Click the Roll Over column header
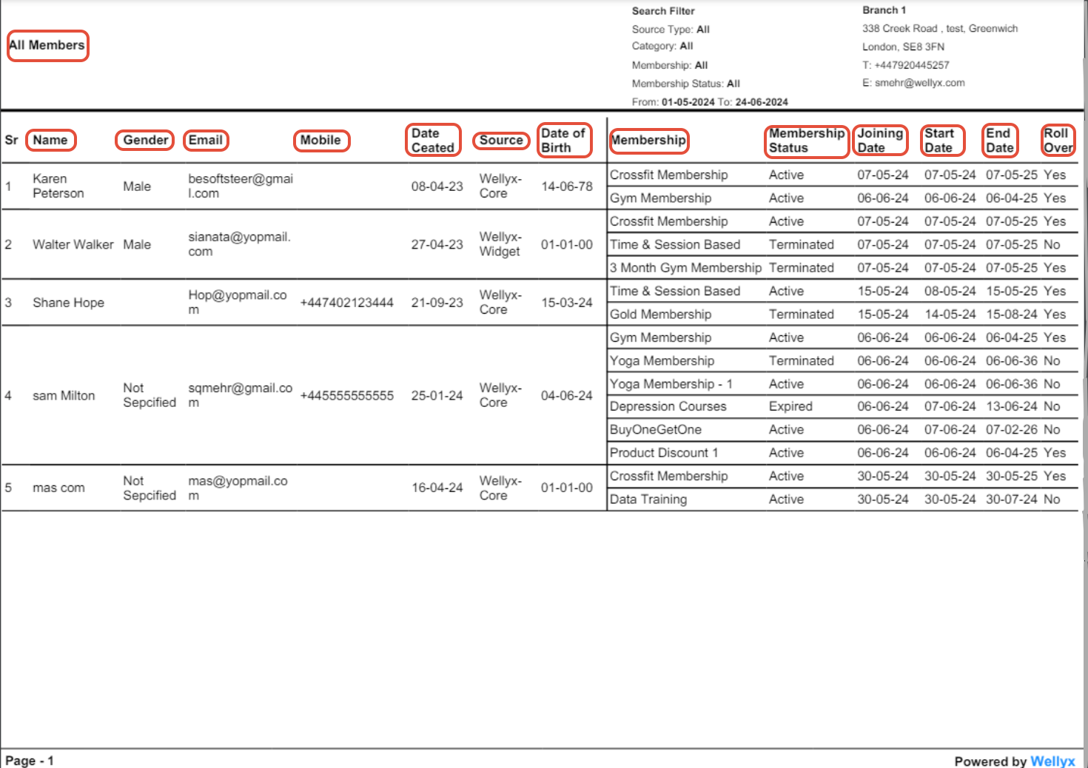 (x=1058, y=141)
